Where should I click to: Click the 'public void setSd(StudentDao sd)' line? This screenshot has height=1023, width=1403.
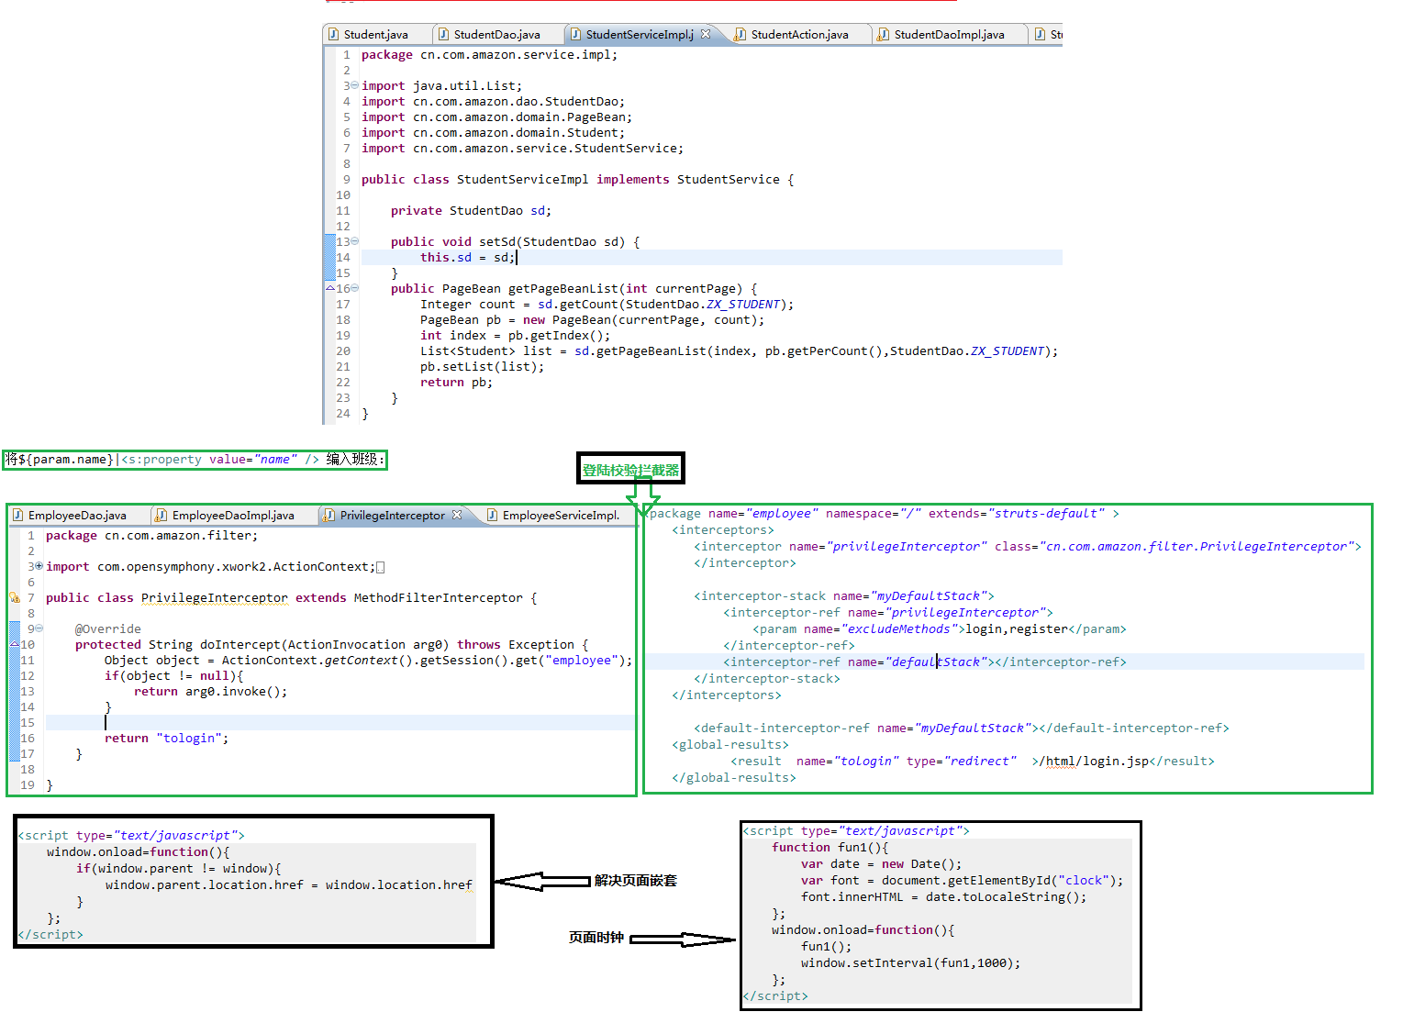[515, 241]
